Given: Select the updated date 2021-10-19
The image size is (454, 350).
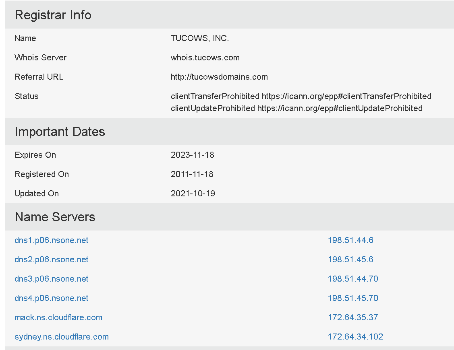Looking at the screenshot, I should pos(193,194).
